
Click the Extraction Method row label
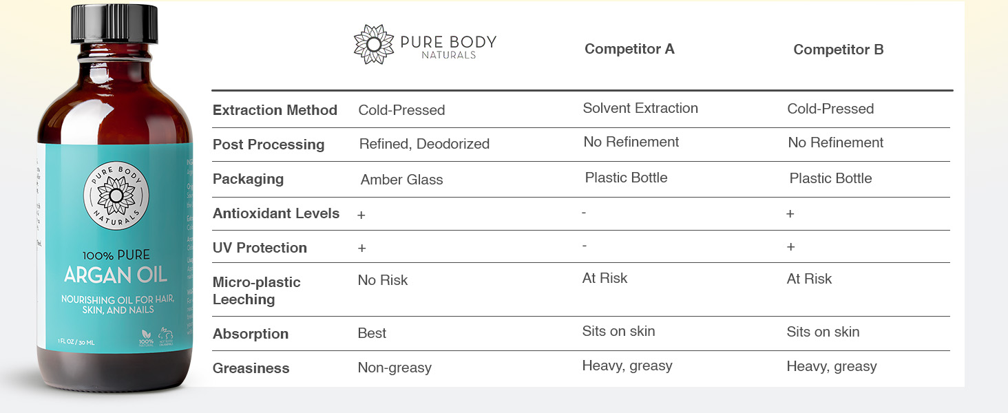(275, 110)
